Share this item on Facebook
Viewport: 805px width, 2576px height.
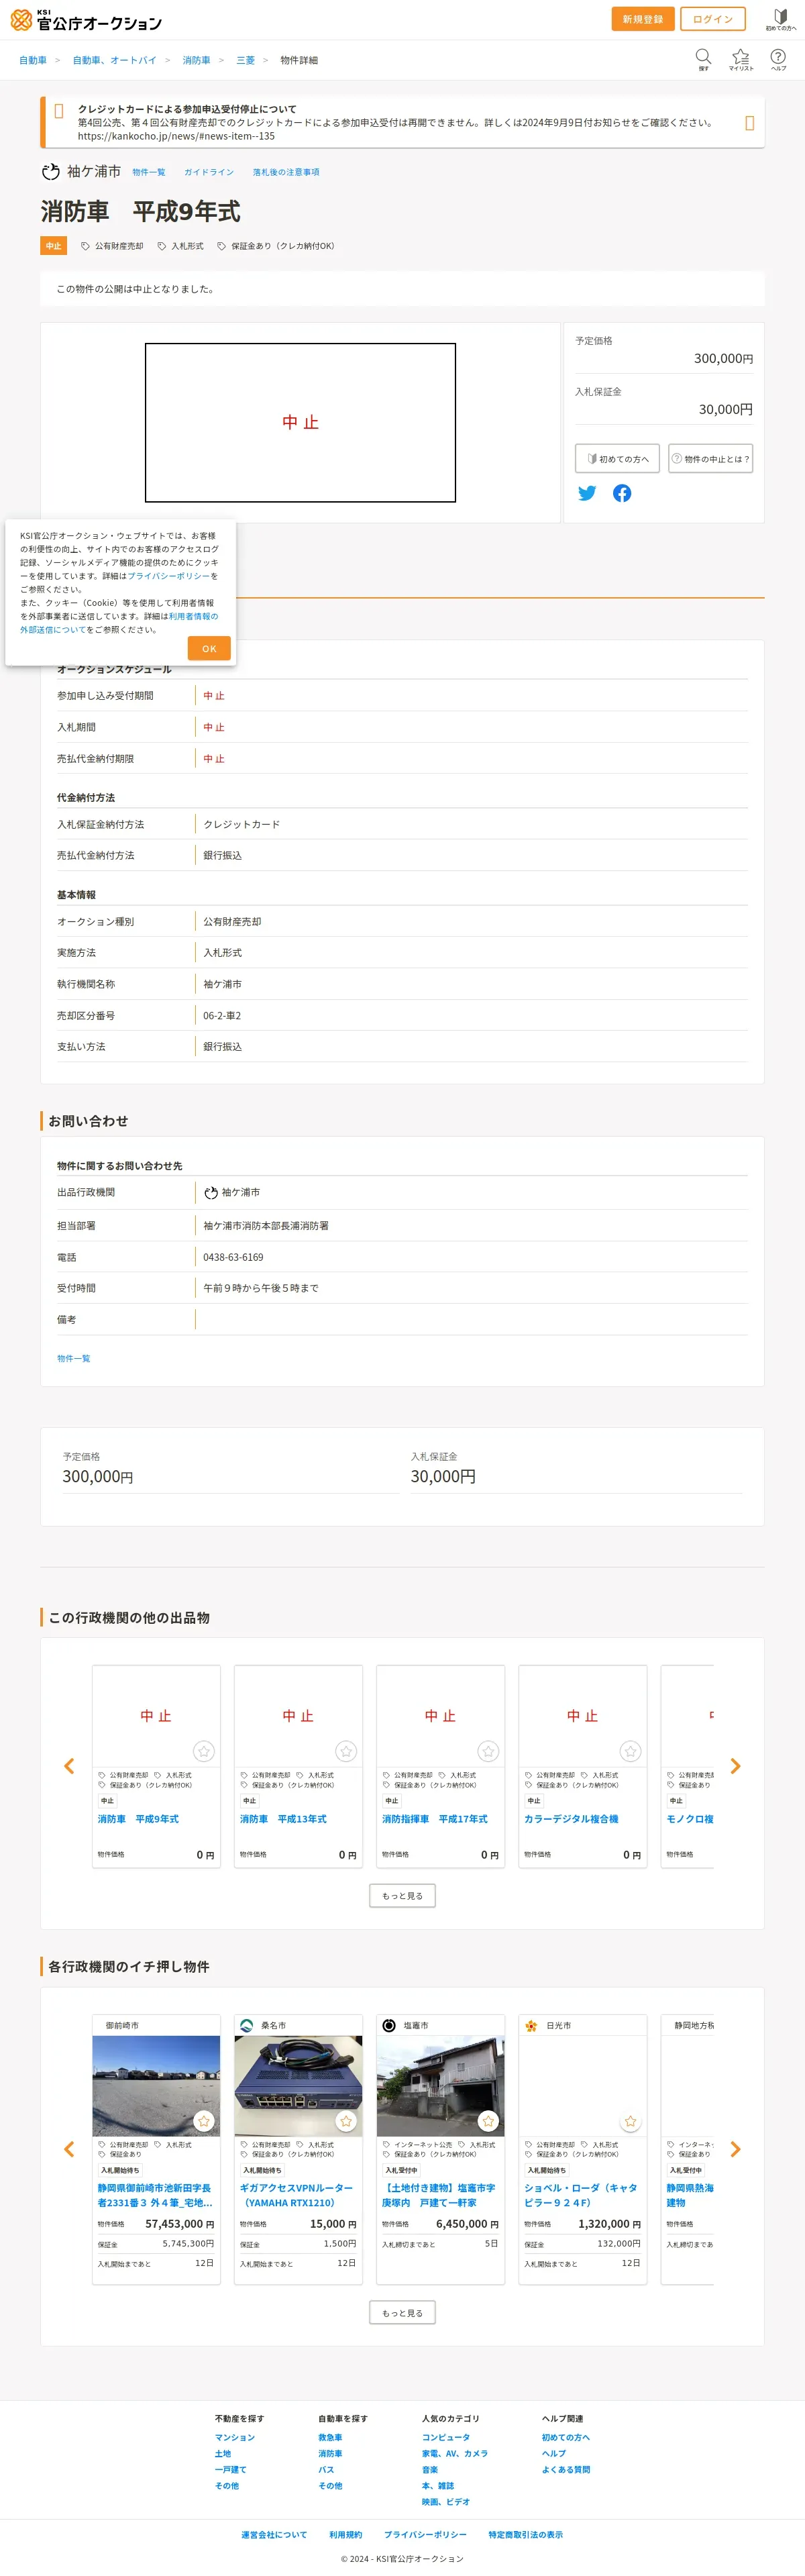[622, 493]
